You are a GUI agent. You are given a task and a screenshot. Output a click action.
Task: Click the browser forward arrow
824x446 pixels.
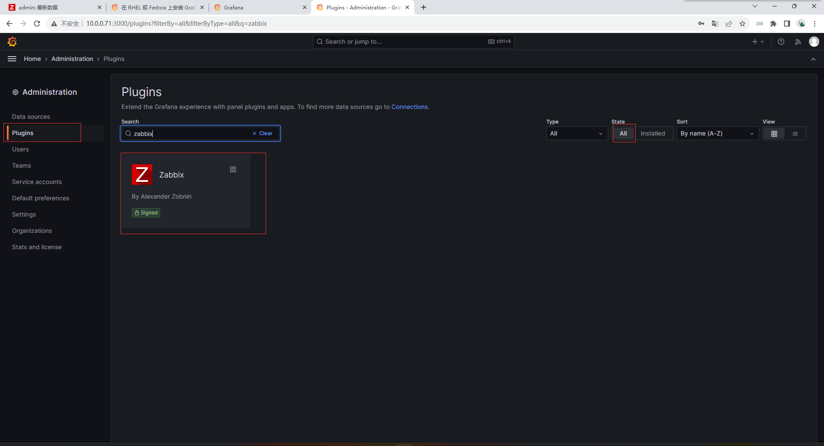pyautogui.click(x=23, y=24)
